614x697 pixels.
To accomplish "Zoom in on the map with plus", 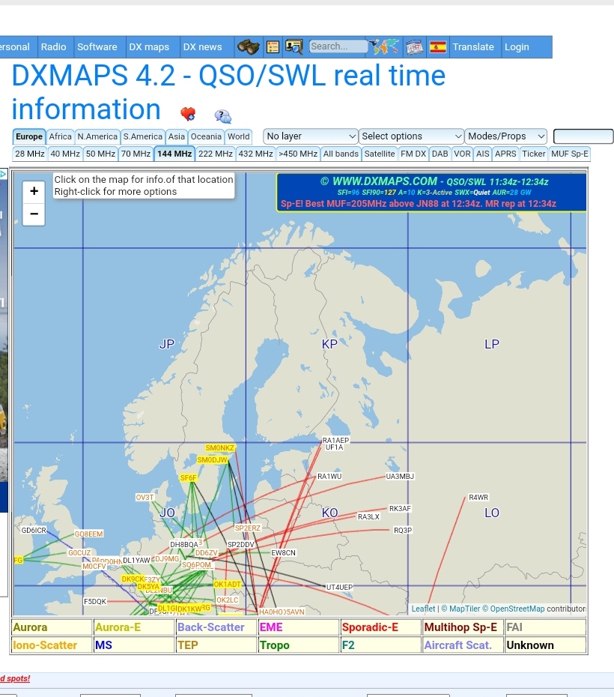I will tap(34, 191).
